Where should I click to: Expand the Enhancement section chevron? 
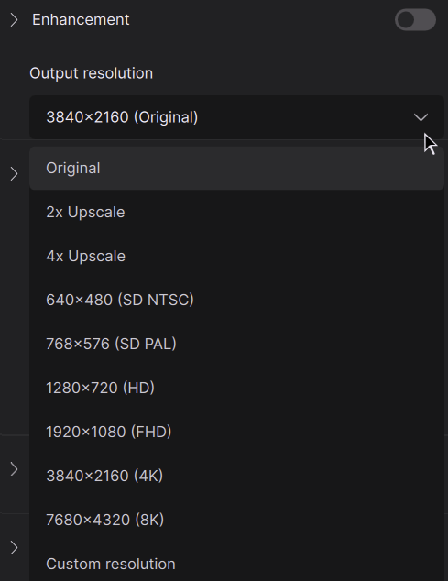point(14,19)
